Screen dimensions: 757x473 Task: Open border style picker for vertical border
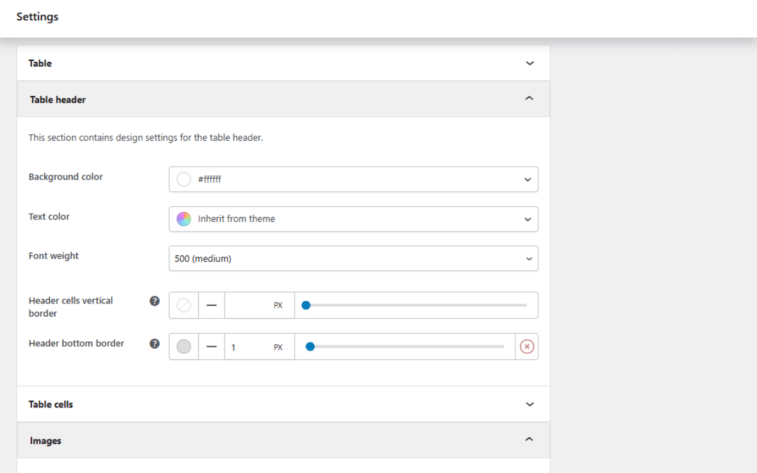[211, 305]
